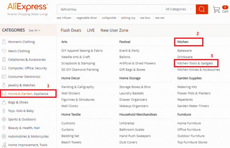Image resolution: width=230 pixels, height=148 pixels.
Task: Click the tea set suggested search
Action: pyautogui.click(x=160, y=18)
